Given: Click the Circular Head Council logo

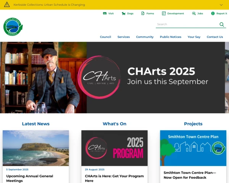Looking at the screenshot, I should [x=13, y=27].
